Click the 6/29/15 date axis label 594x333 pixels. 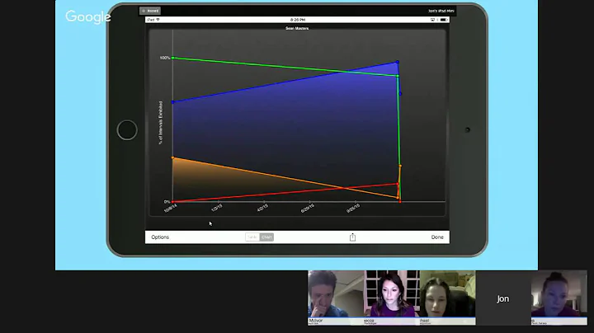[x=307, y=208]
